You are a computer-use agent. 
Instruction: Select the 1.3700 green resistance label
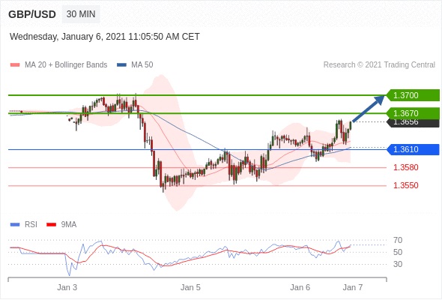[413, 95]
